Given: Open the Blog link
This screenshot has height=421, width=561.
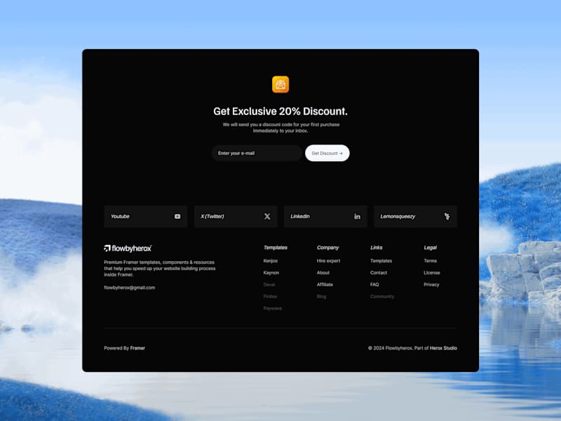Looking at the screenshot, I should tap(321, 296).
